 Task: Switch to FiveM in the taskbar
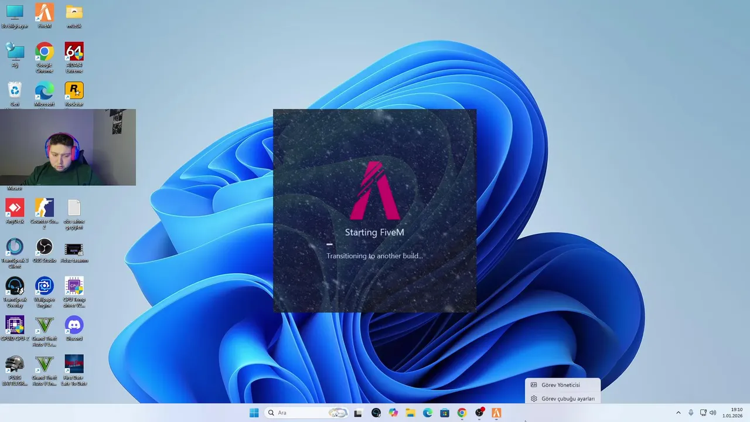(496, 413)
